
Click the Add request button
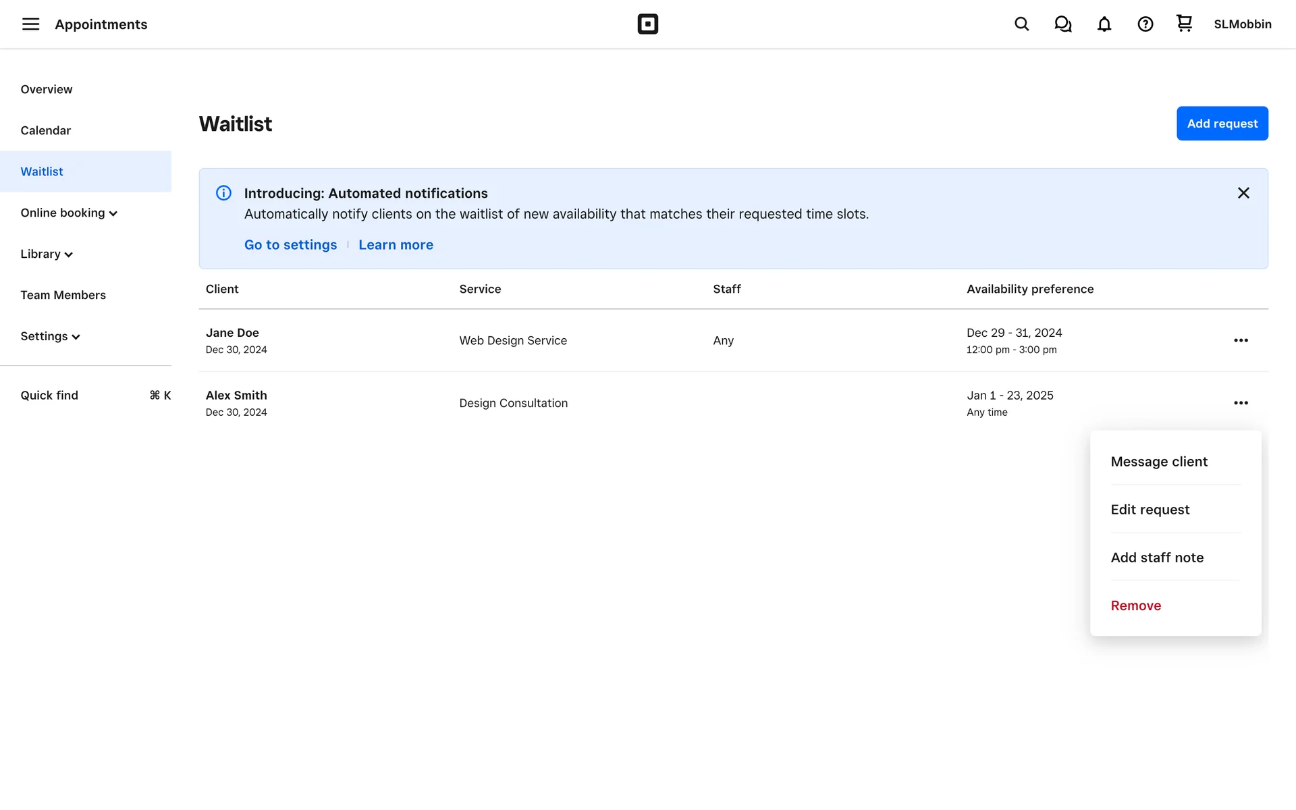(1222, 124)
